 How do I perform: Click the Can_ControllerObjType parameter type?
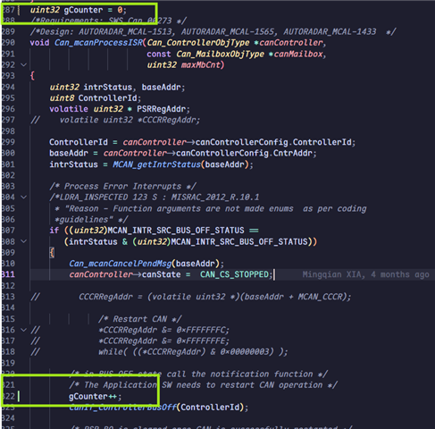(x=198, y=43)
